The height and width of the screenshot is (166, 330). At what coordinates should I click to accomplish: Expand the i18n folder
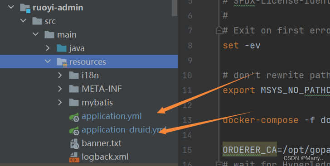pos(60,75)
